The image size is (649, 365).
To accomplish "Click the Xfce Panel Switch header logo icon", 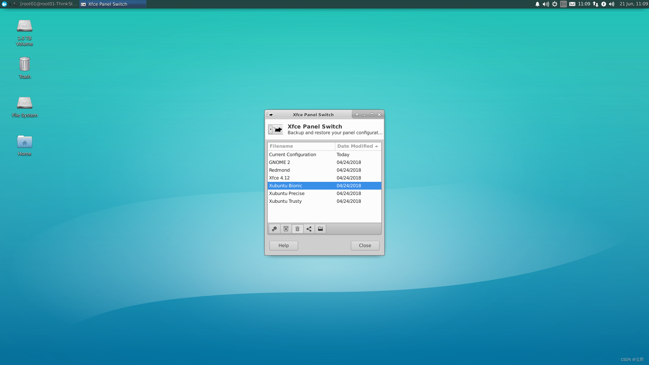I will point(275,129).
